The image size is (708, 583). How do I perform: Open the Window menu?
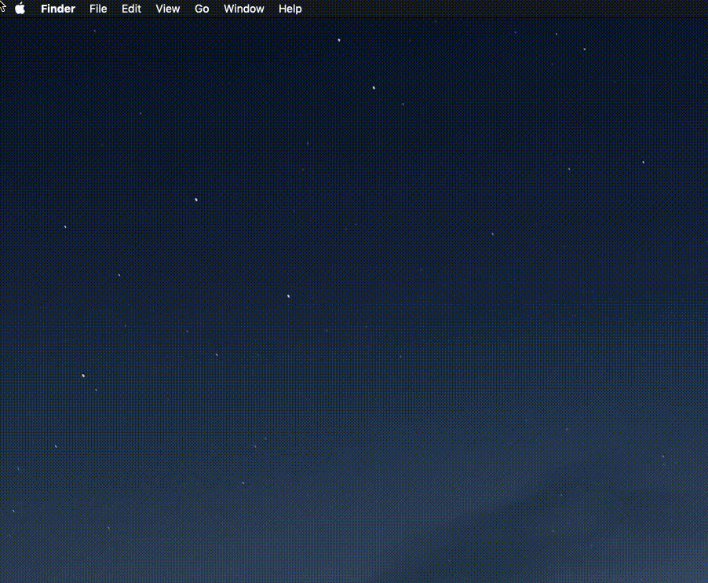[244, 9]
